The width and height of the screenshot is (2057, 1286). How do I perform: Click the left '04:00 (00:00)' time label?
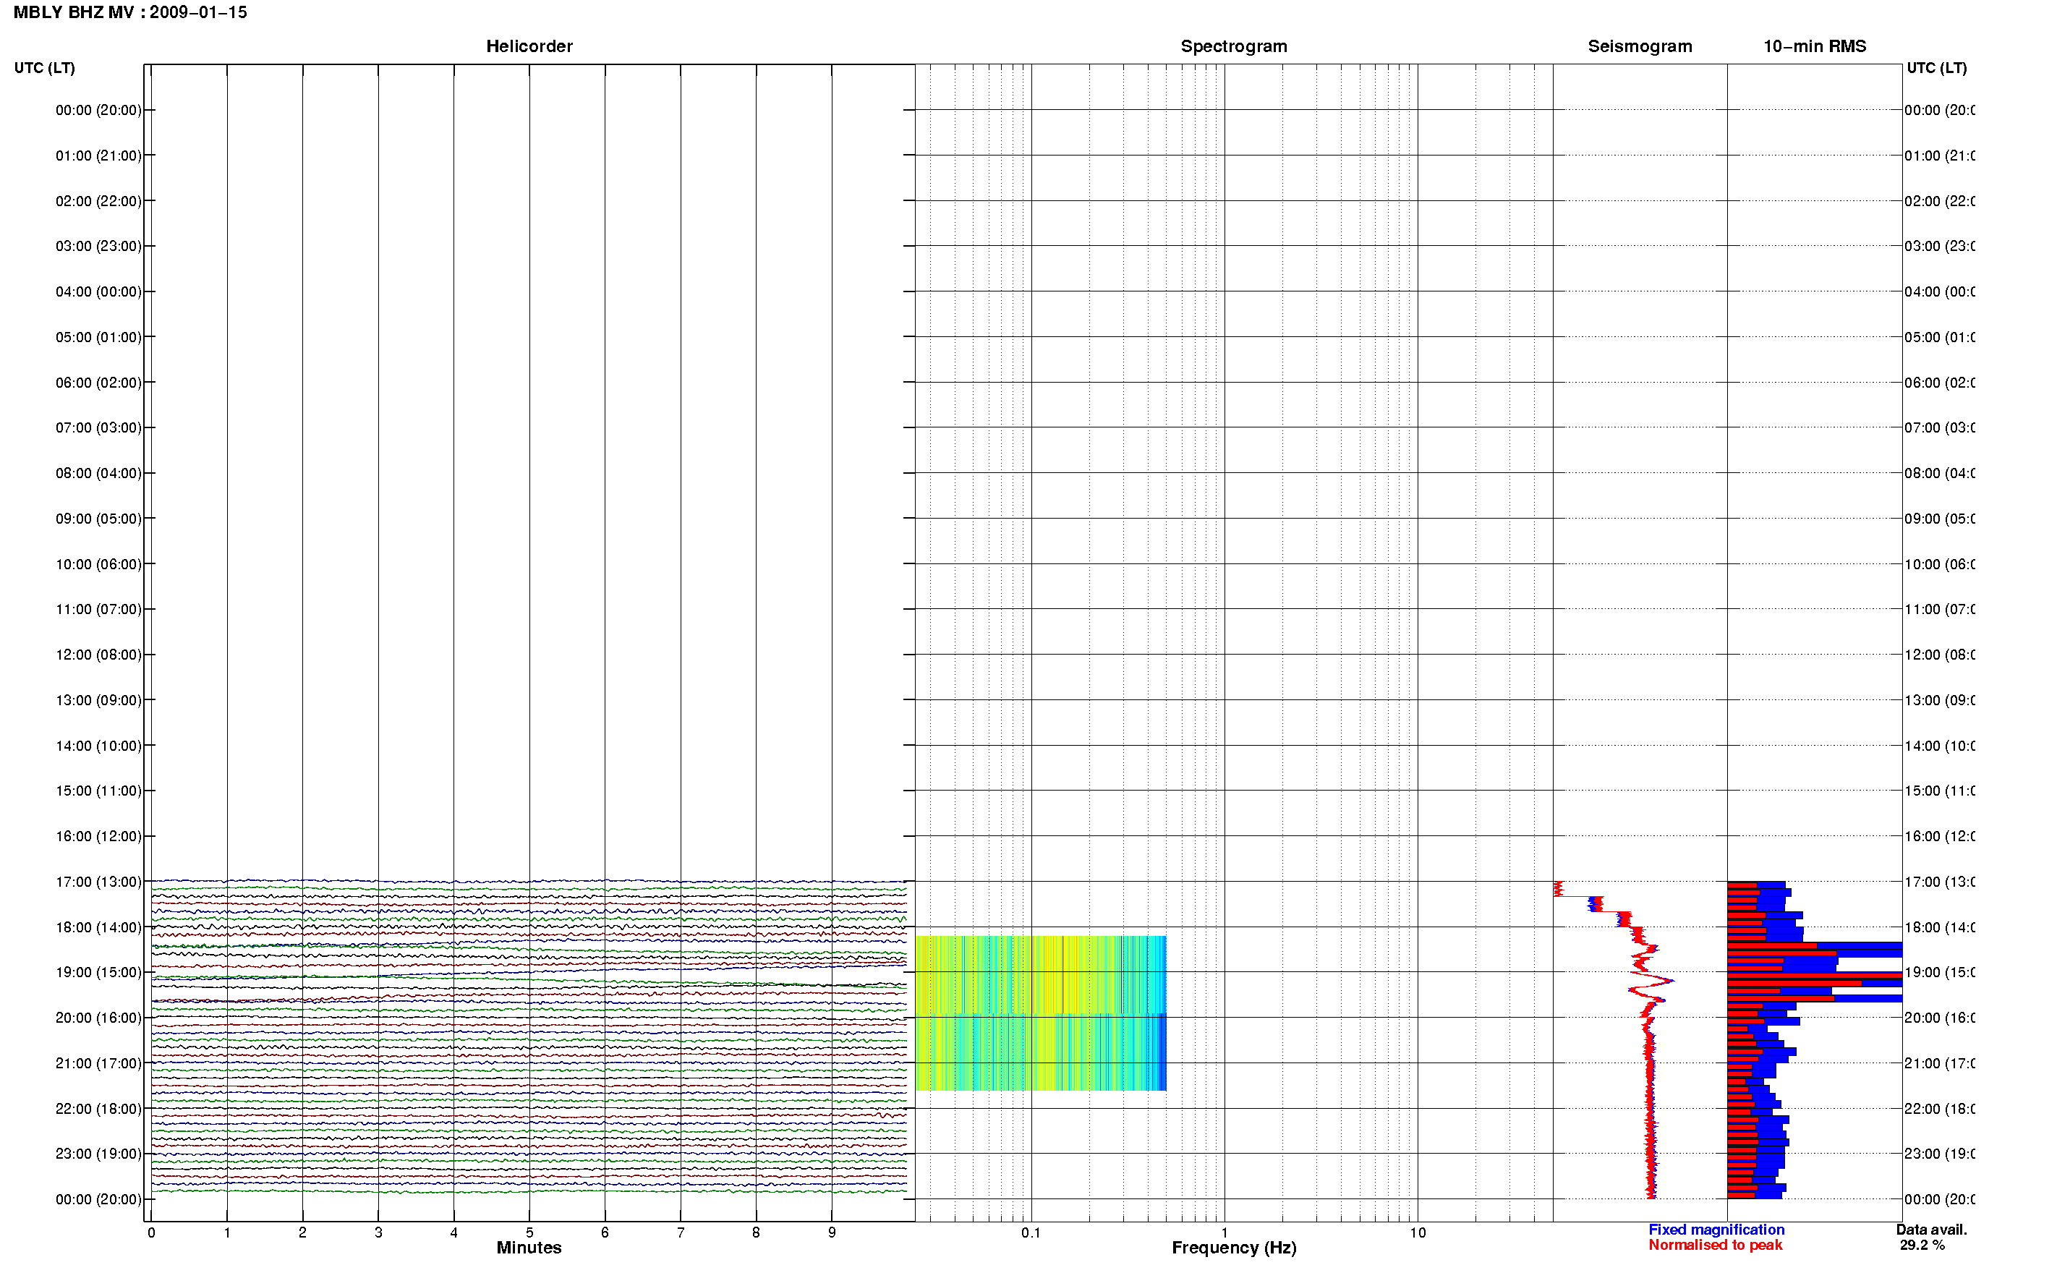click(98, 291)
